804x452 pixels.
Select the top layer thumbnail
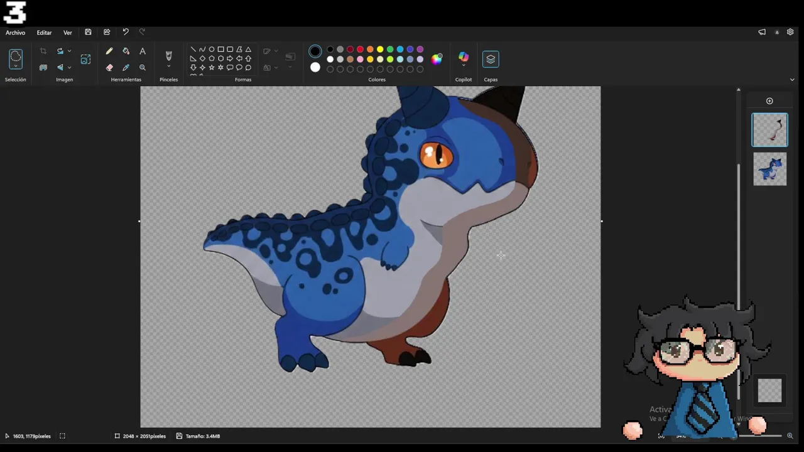(769, 130)
